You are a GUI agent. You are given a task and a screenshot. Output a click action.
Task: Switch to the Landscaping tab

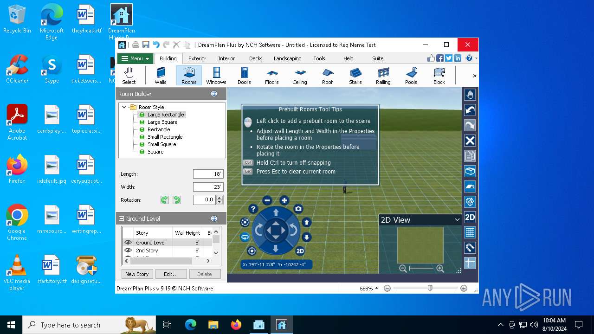click(x=287, y=58)
